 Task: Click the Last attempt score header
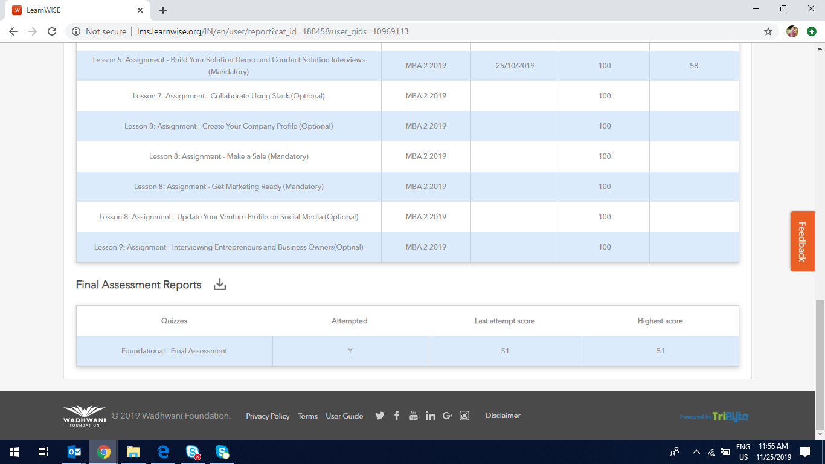505,321
